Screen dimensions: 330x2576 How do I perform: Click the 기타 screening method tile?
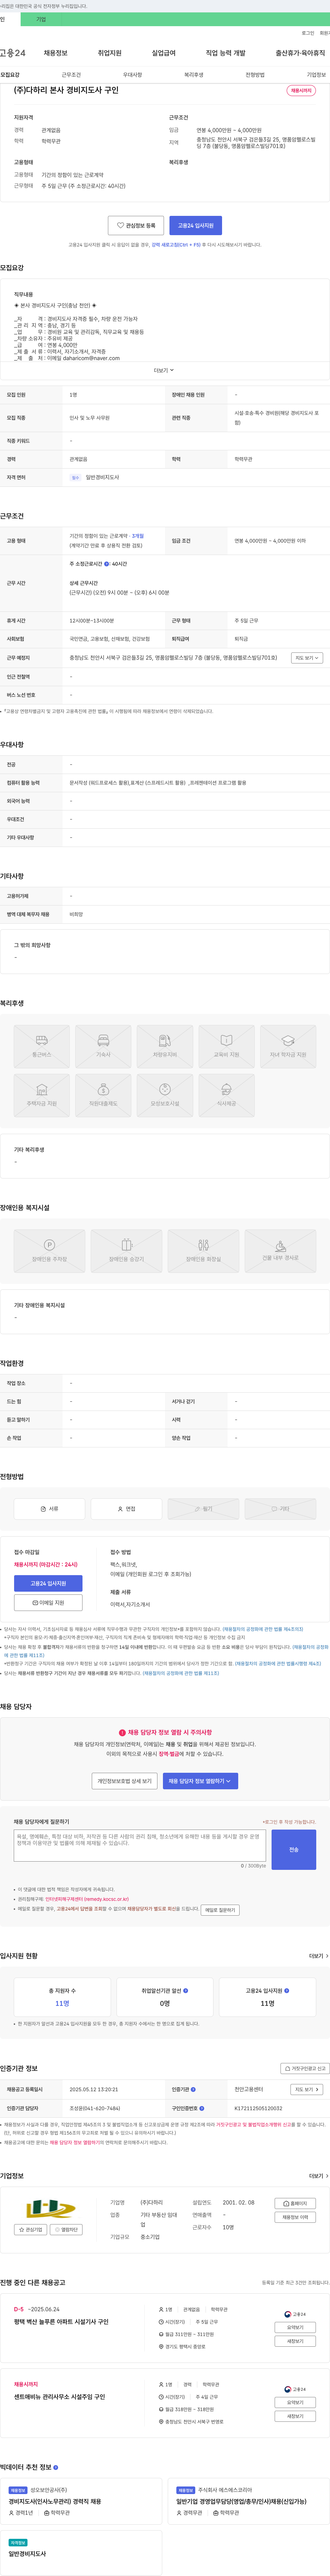pyautogui.click(x=280, y=1509)
